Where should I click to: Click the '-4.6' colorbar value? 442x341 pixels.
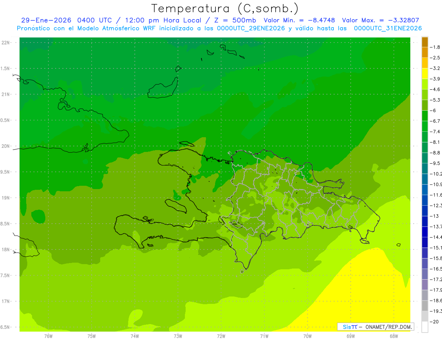click(435, 89)
